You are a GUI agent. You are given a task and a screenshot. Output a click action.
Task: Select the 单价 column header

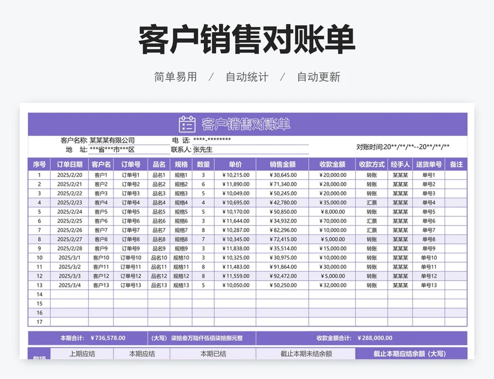point(235,164)
